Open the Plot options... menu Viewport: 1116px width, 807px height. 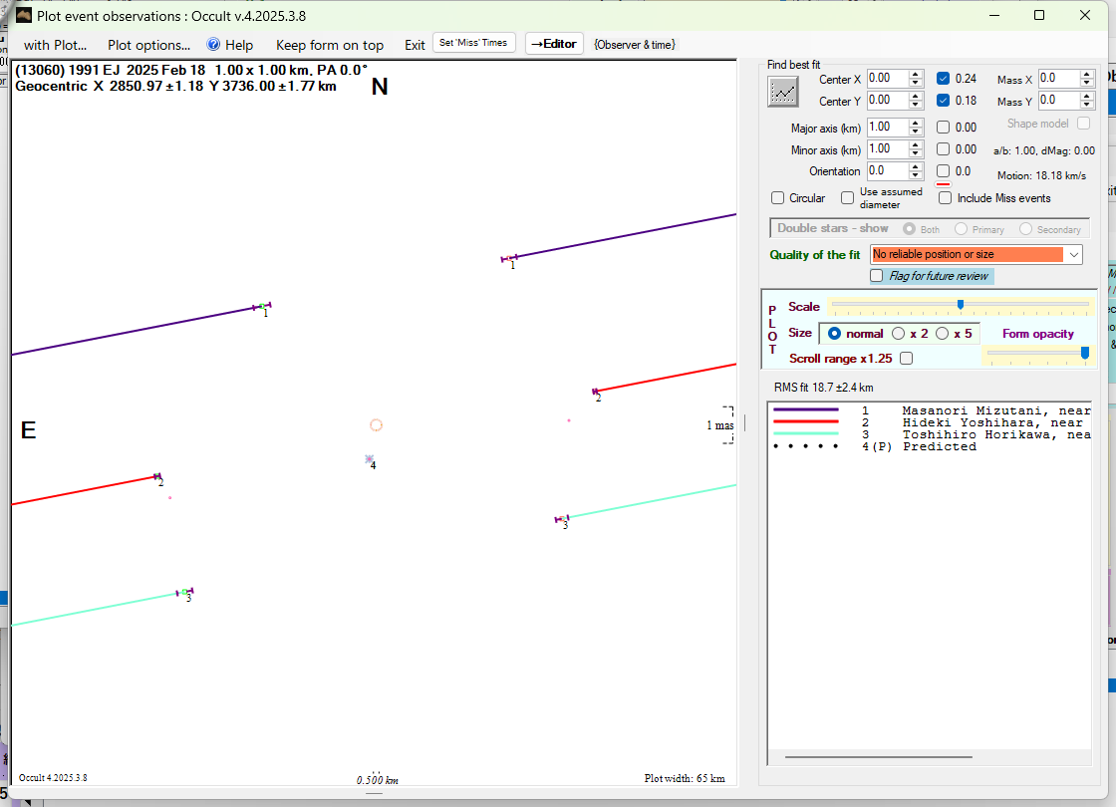(148, 45)
